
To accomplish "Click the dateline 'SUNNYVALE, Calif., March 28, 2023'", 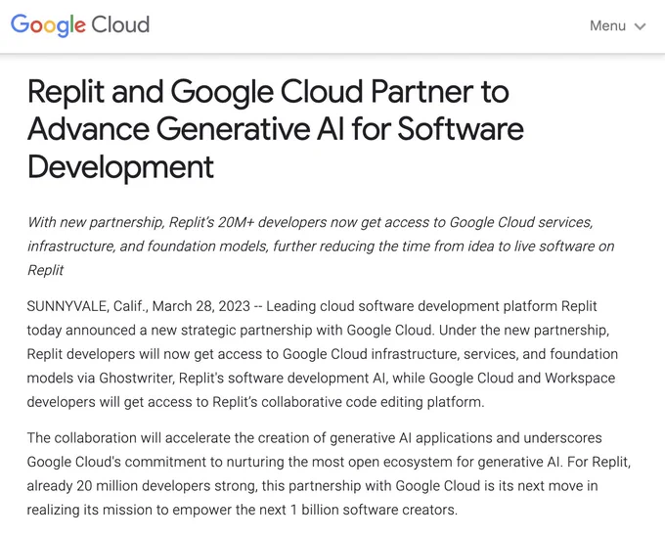I will (x=138, y=306).
